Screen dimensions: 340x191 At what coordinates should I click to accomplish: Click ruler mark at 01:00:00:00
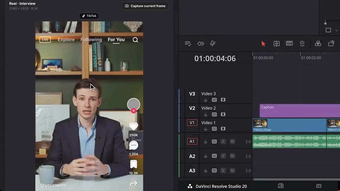[263, 58]
